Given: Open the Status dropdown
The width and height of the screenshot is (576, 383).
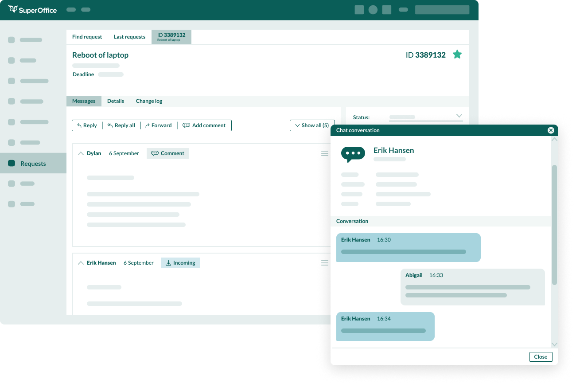Looking at the screenshot, I should coord(459,116).
